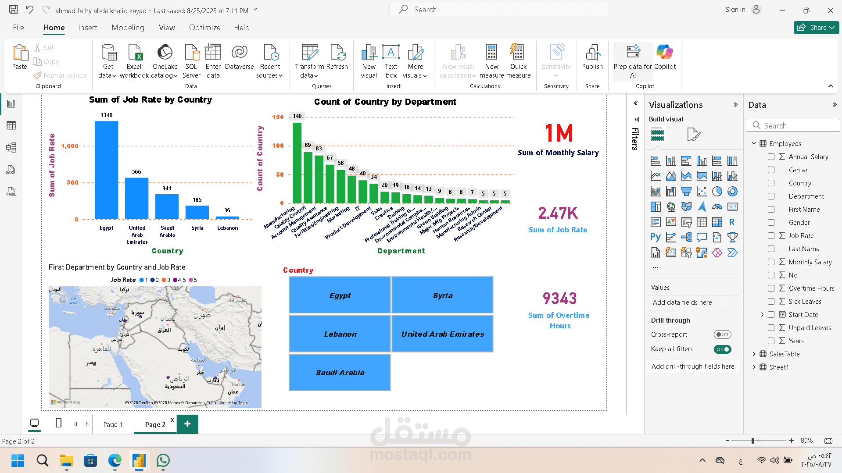Insert a Text box

pos(391,61)
